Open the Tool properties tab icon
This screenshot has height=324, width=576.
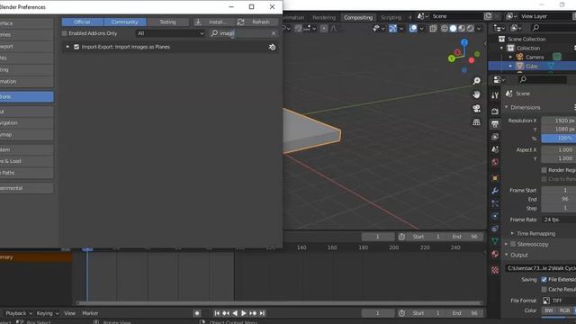point(495,95)
